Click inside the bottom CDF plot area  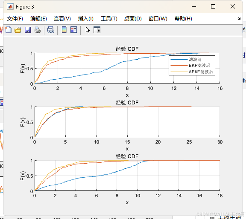[x=127, y=176]
